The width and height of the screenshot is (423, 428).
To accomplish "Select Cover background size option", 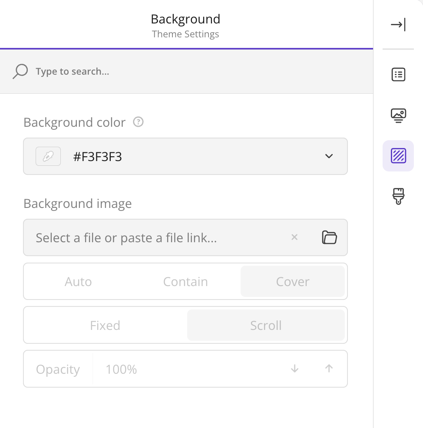I will (292, 281).
